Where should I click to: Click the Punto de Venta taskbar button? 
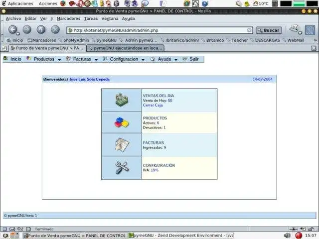(x=75, y=236)
